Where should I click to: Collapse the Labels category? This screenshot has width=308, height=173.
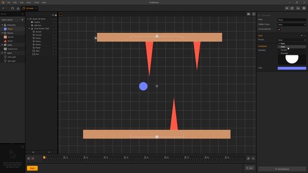(x=2, y=45)
